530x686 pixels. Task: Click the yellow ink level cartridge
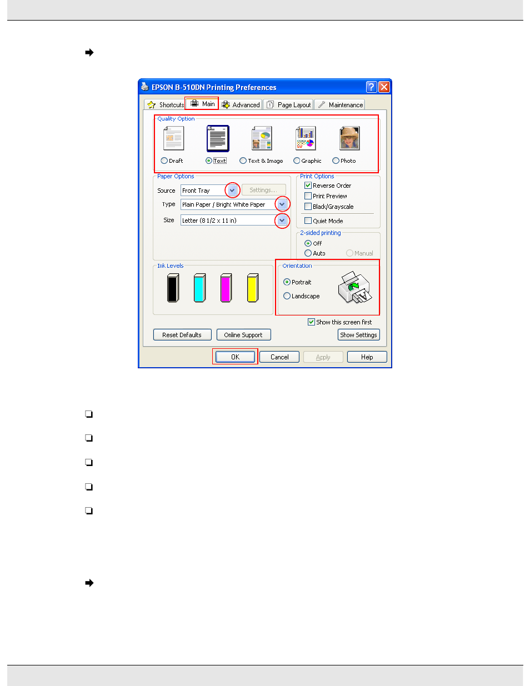253,288
